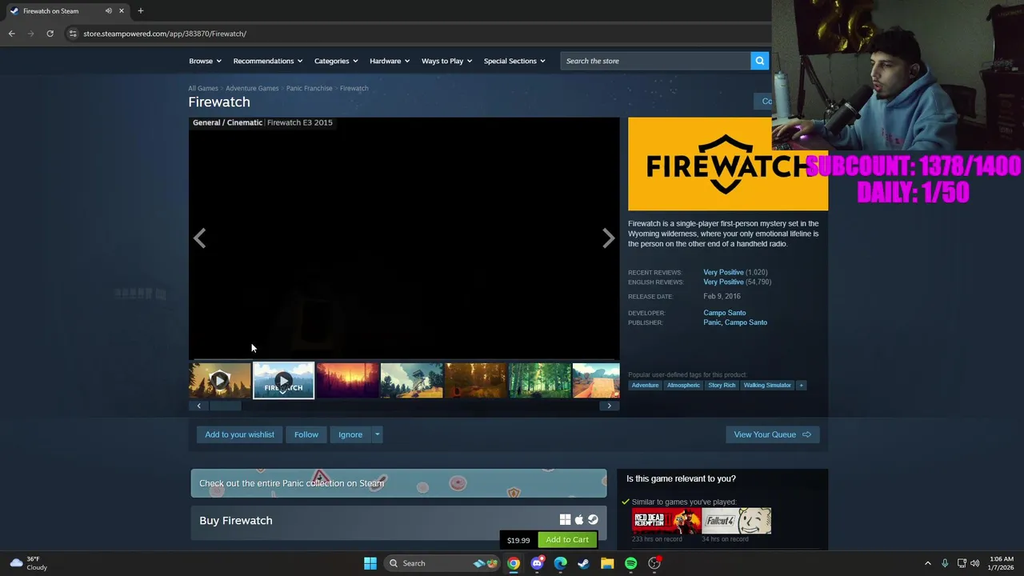Viewport: 1024px width, 576px height.
Task: Open the Panic collection banner
Action: point(398,483)
